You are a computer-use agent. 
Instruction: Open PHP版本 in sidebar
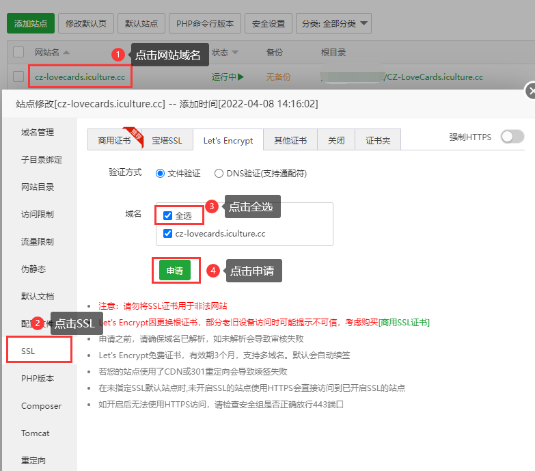click(38, 378)
